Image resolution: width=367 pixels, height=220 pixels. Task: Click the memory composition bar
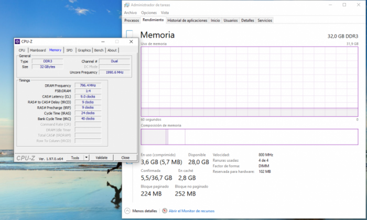(x=250, y=137)
